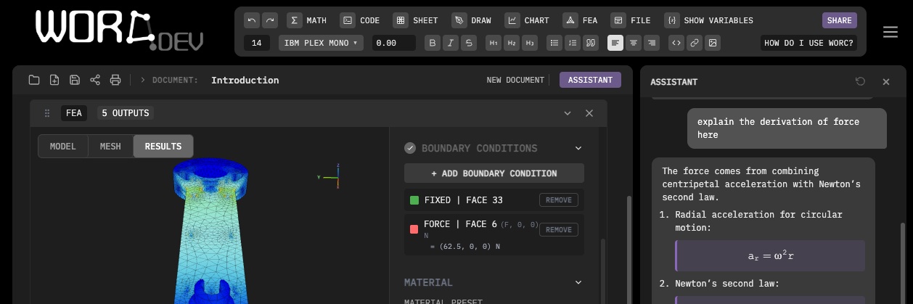
Task: Click Add Boundary Condition
Action: 494,173
